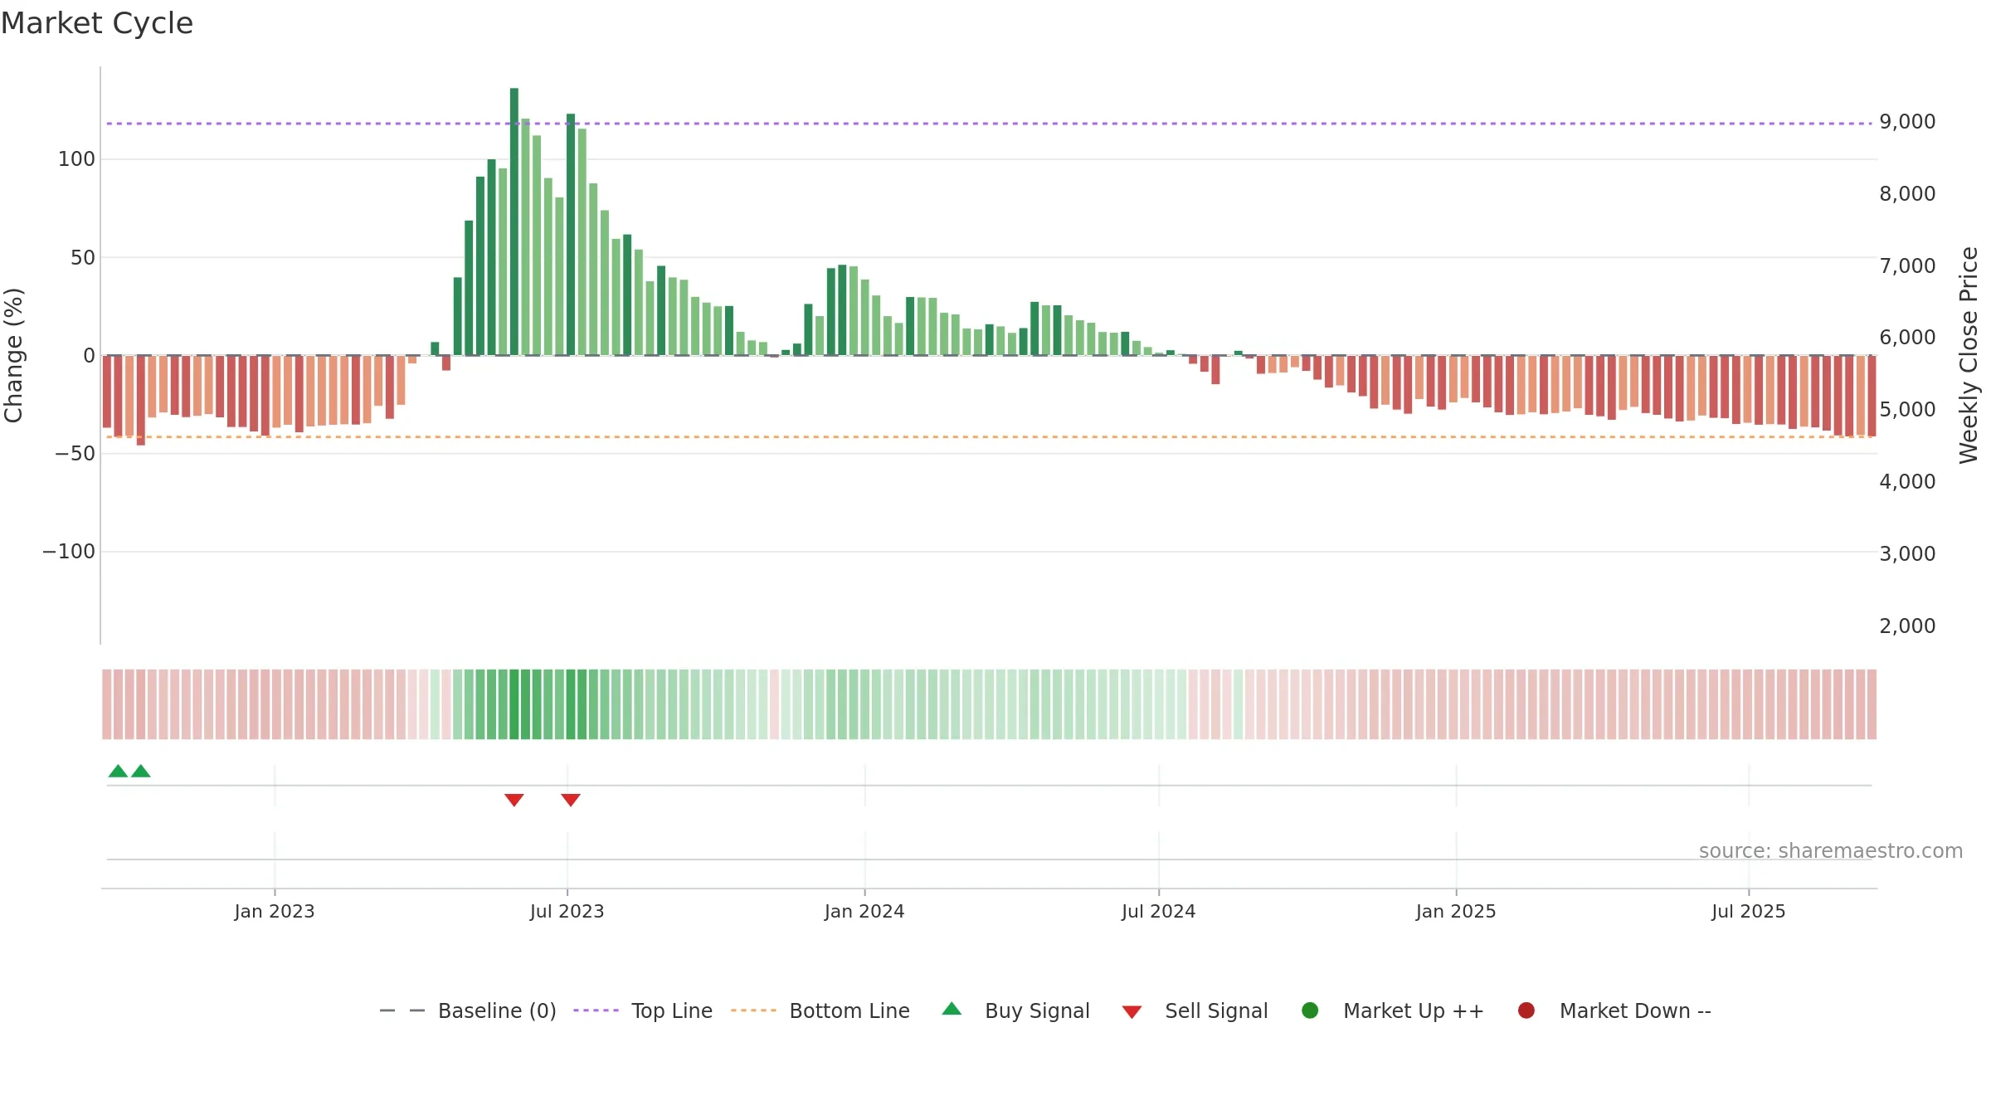Click the Jul 2024 axis label

coord(1159,912)
